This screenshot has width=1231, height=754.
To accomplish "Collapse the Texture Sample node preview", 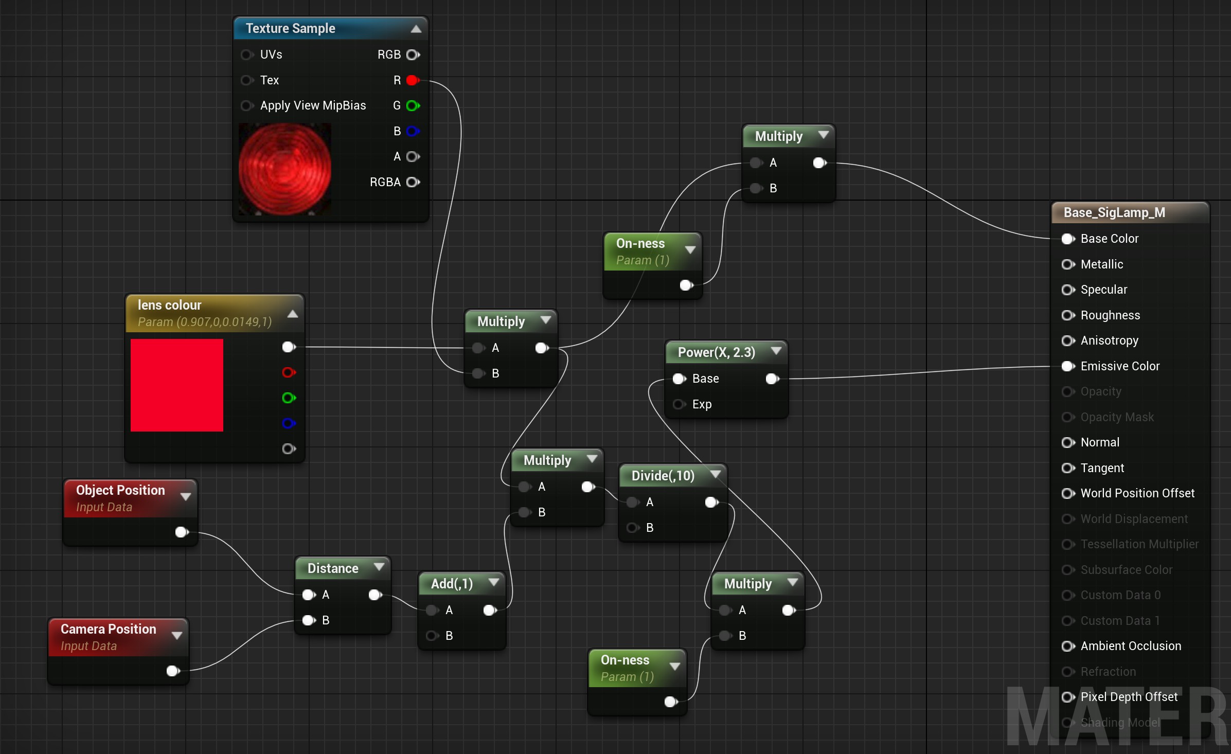I will tap(416, 29).
